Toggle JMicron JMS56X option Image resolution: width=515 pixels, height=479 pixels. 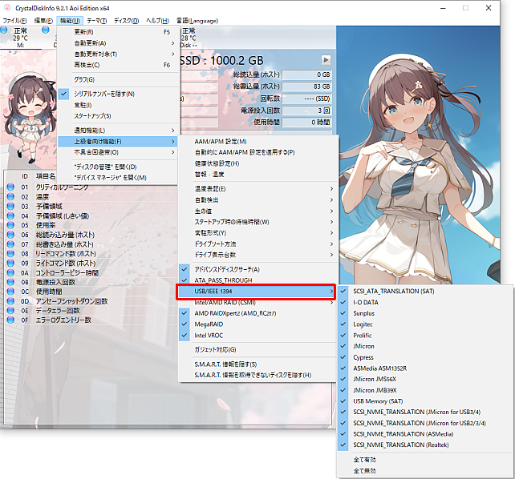pyautogui.click(x=425, y=379)
